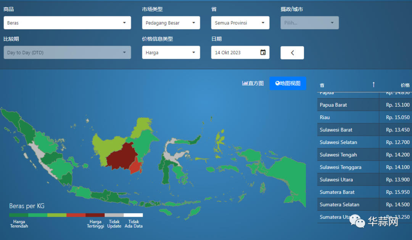
Task: Open the Harga price info type dropdown
Action: (x=171, y=53)
